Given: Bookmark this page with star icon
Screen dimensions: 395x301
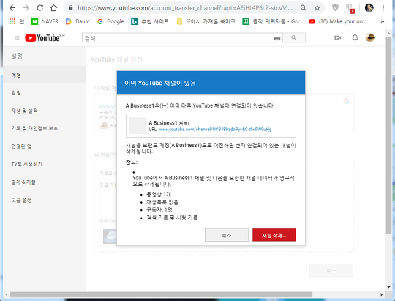Looking at the screenshot, I should click(x=317, y=8).
